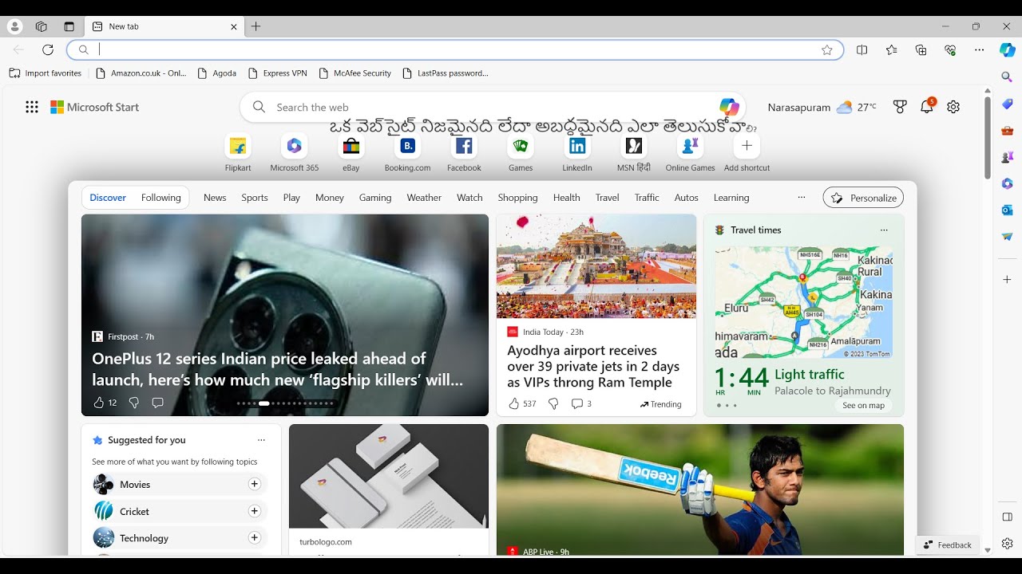
Task: Dislike the Ayodhya airport article
Action: (553, 404)
